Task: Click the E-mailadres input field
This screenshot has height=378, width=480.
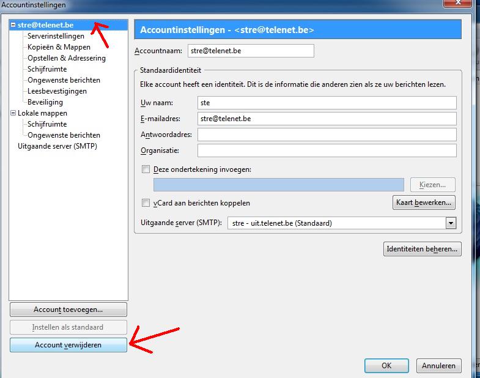Action: point(327,119)
